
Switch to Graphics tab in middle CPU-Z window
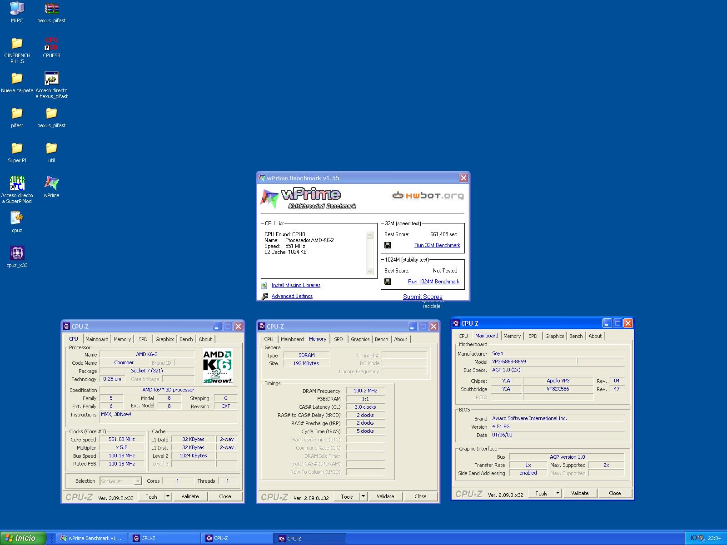tap(360, 339)
